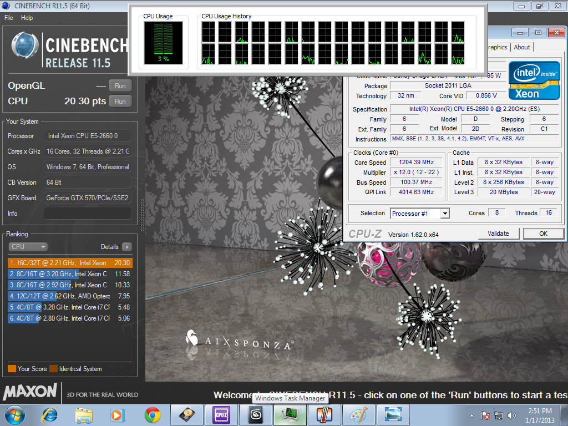Activate the Windows Task Manager taskbar icon
This screenshot has width=568, height=426.
pos(290,415)
